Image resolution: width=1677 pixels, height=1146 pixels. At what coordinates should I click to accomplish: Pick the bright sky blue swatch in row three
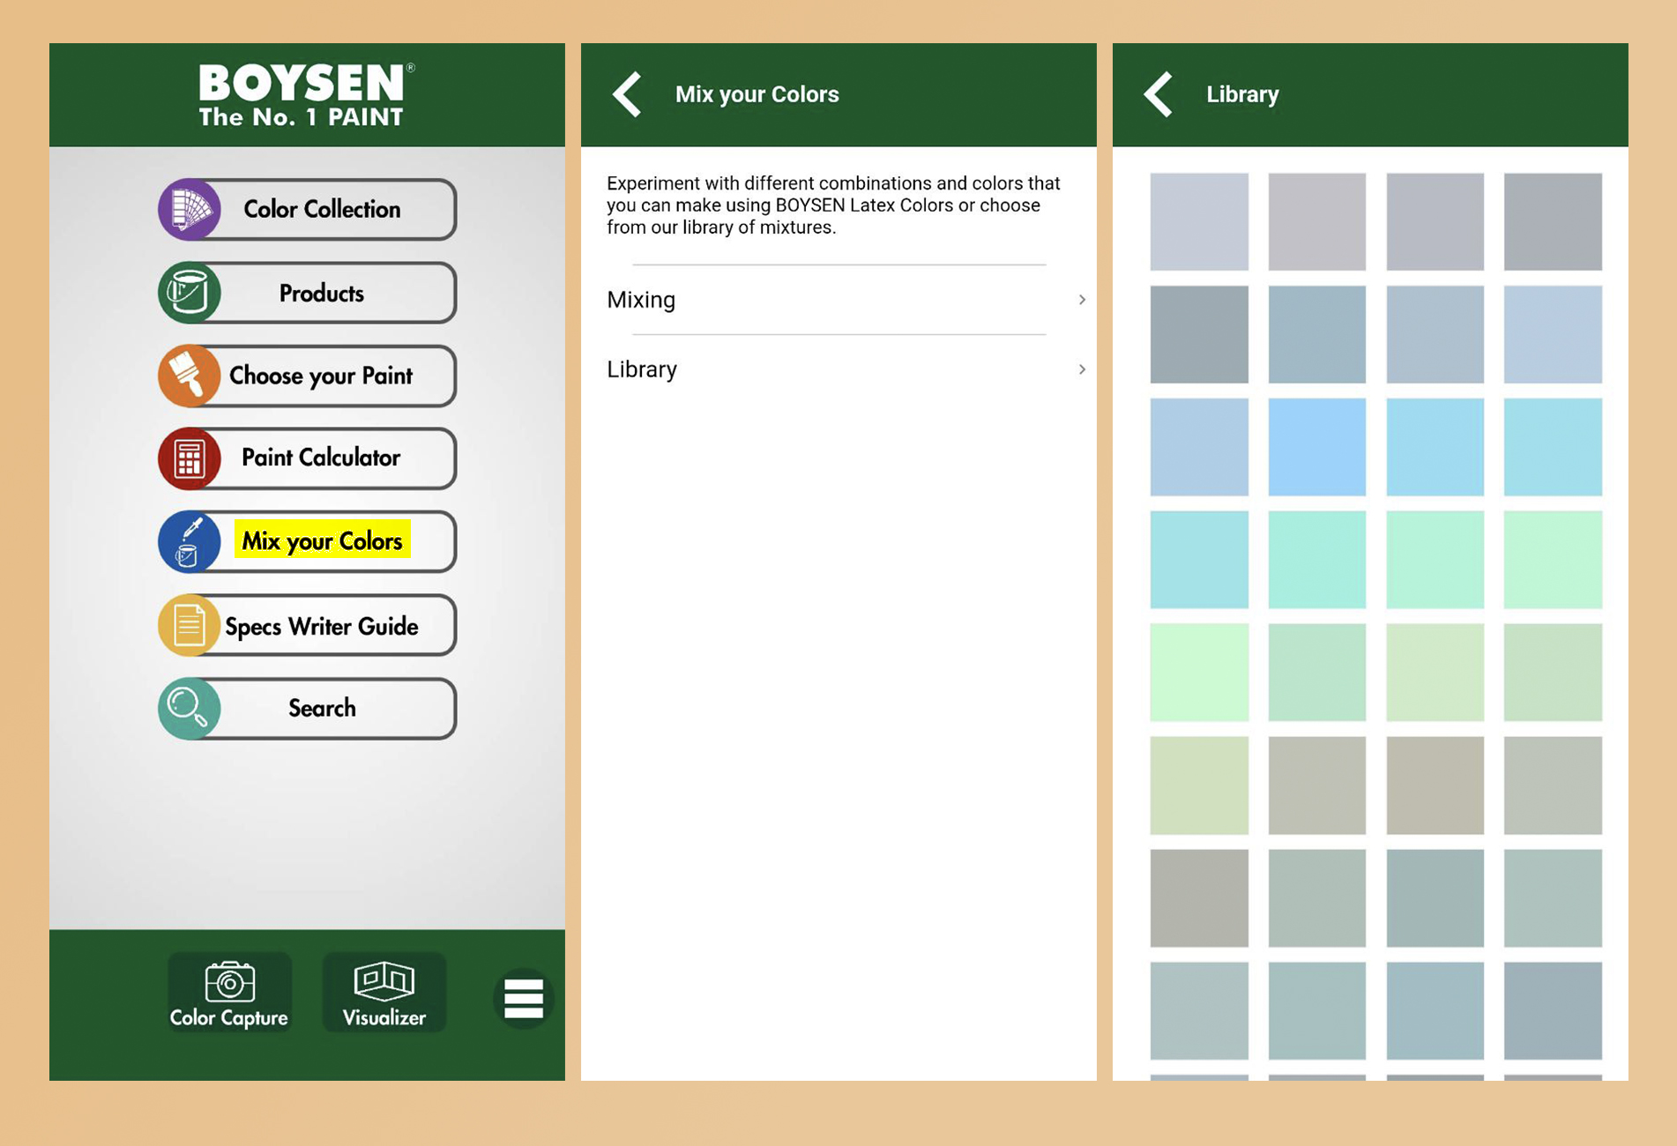tap(1316, 447)
